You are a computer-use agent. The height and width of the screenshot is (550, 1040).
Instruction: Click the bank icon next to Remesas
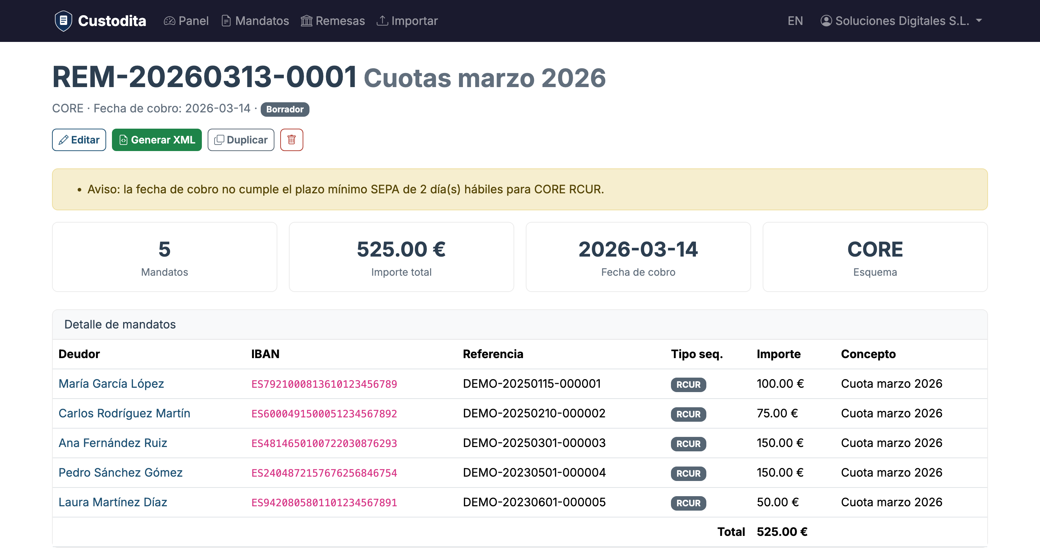click(x=307, y=21)
